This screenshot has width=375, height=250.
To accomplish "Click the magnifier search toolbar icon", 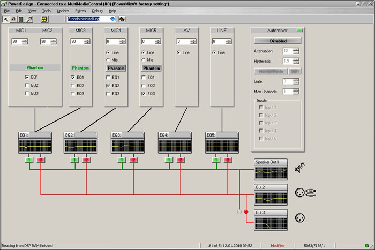I will pos(28,19).
